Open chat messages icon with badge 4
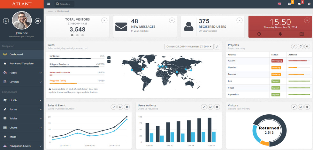 (x=299, y=4)
